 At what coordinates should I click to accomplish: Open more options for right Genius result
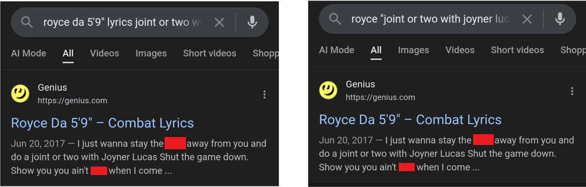(x=572, y=91)
